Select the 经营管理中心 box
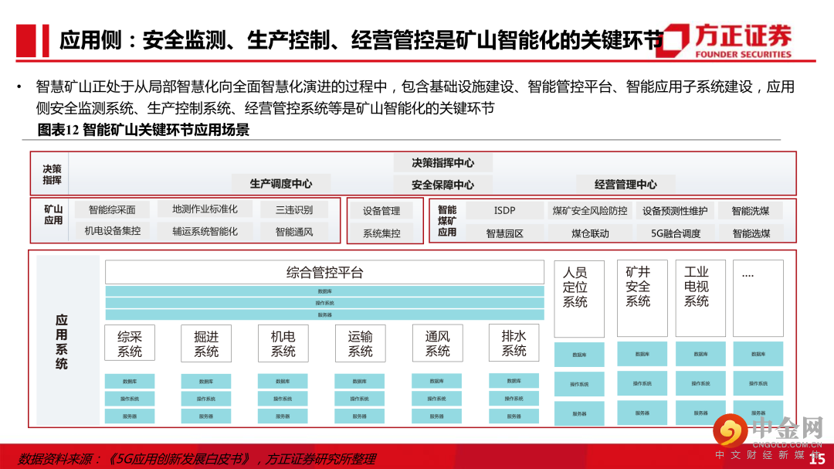Viewport: 834px width, 469px height. 625,184
